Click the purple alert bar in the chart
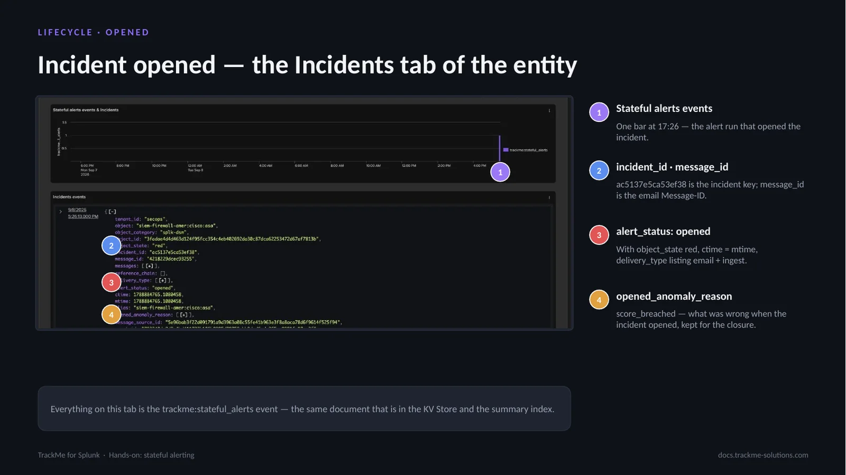846x475 pixels. click(x=499, y=148)
